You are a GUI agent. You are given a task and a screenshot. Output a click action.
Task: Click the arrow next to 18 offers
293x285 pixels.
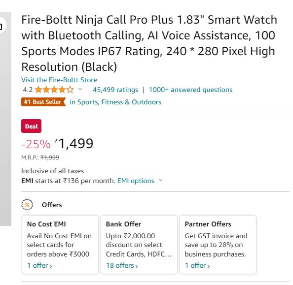(x=137, y=266)
